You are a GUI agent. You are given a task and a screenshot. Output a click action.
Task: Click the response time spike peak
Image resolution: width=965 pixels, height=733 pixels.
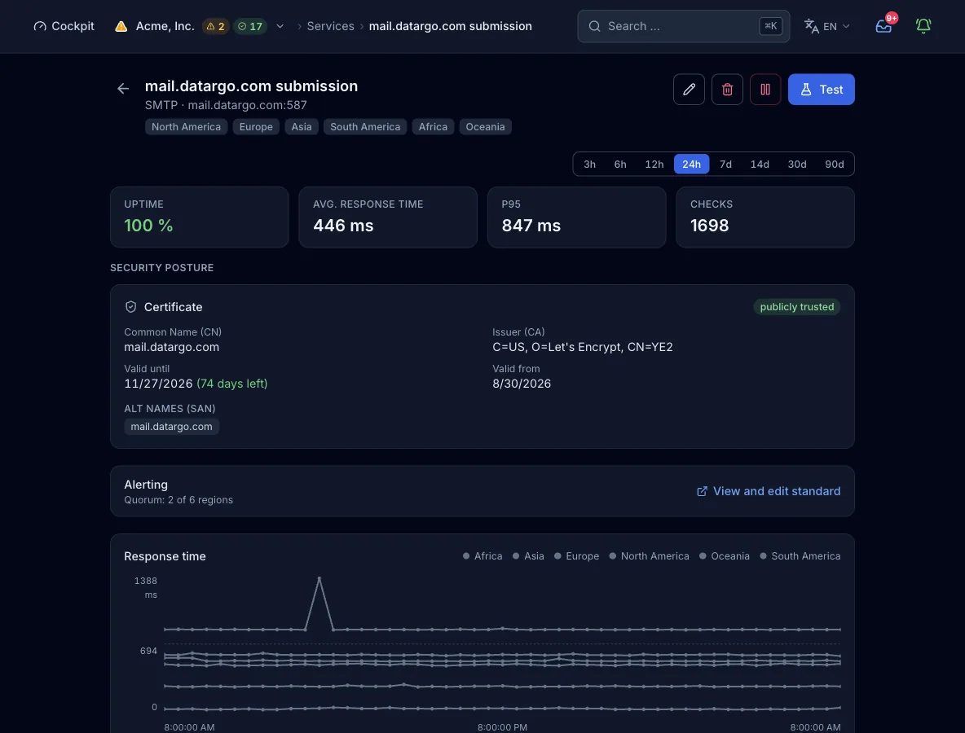(319, 578)
